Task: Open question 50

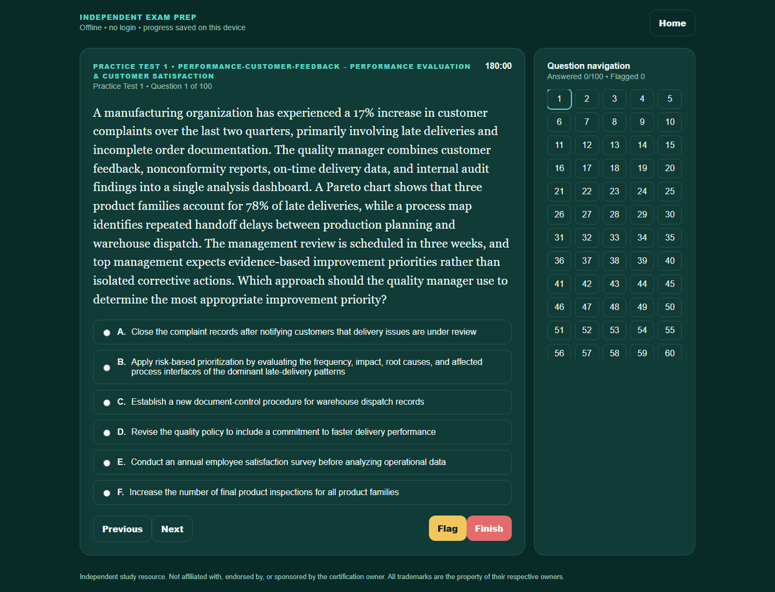Action: click(670, 308)
